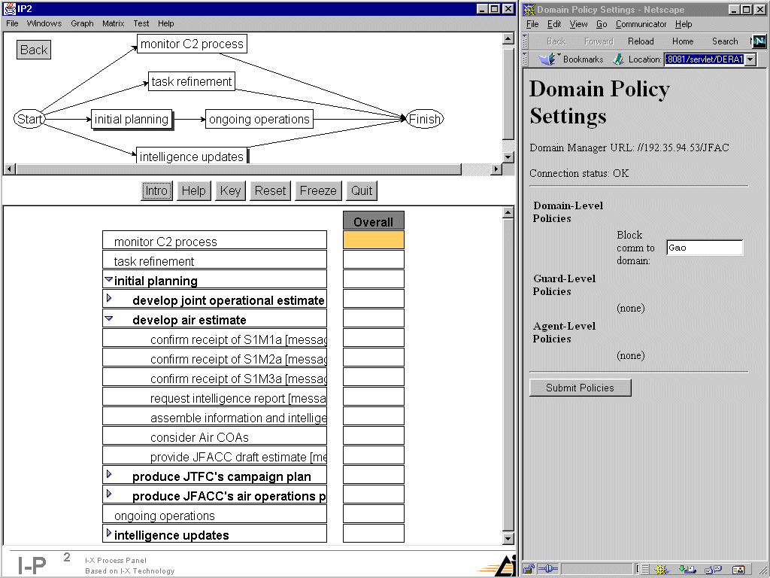Viewport: 770px width, 578px height.
Task: Click the Freeze button
Action: 318,190
